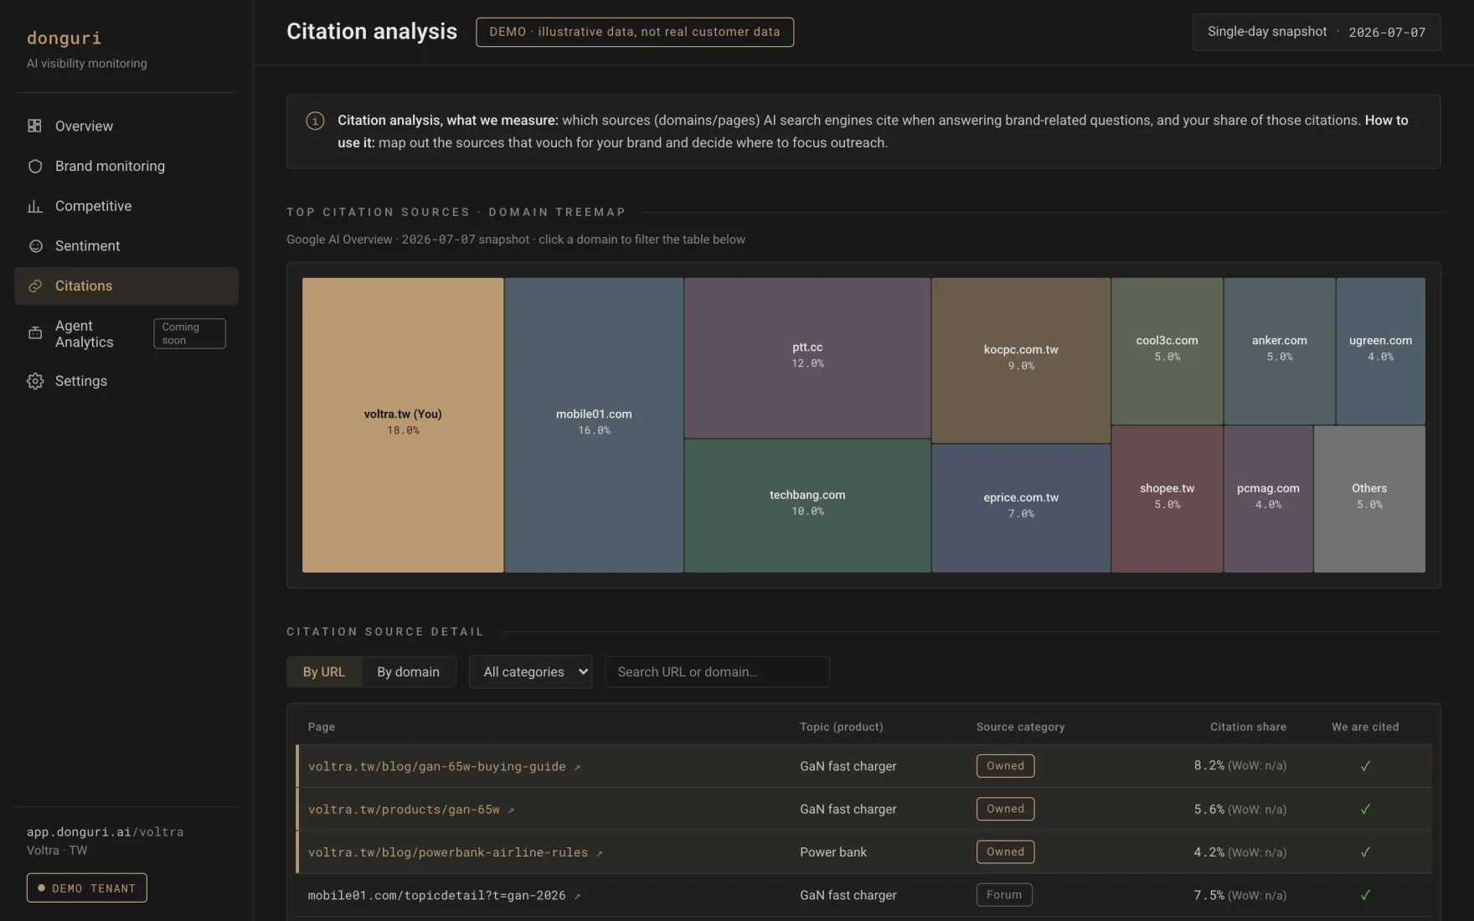Click the 8.2% citation share value

click(x=1209, y=766)
